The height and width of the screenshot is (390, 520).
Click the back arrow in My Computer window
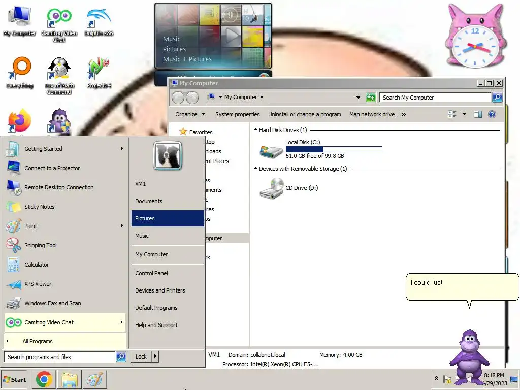pyautogui.click(x=178, y=97)
